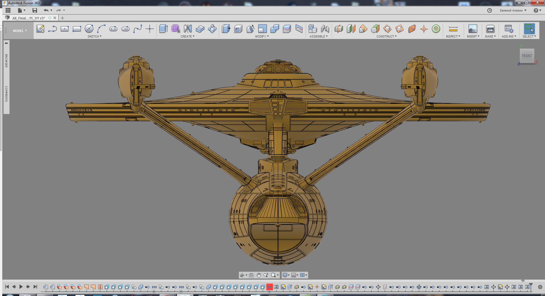Open Scripts and Add-Ins icon

point(509,29)
